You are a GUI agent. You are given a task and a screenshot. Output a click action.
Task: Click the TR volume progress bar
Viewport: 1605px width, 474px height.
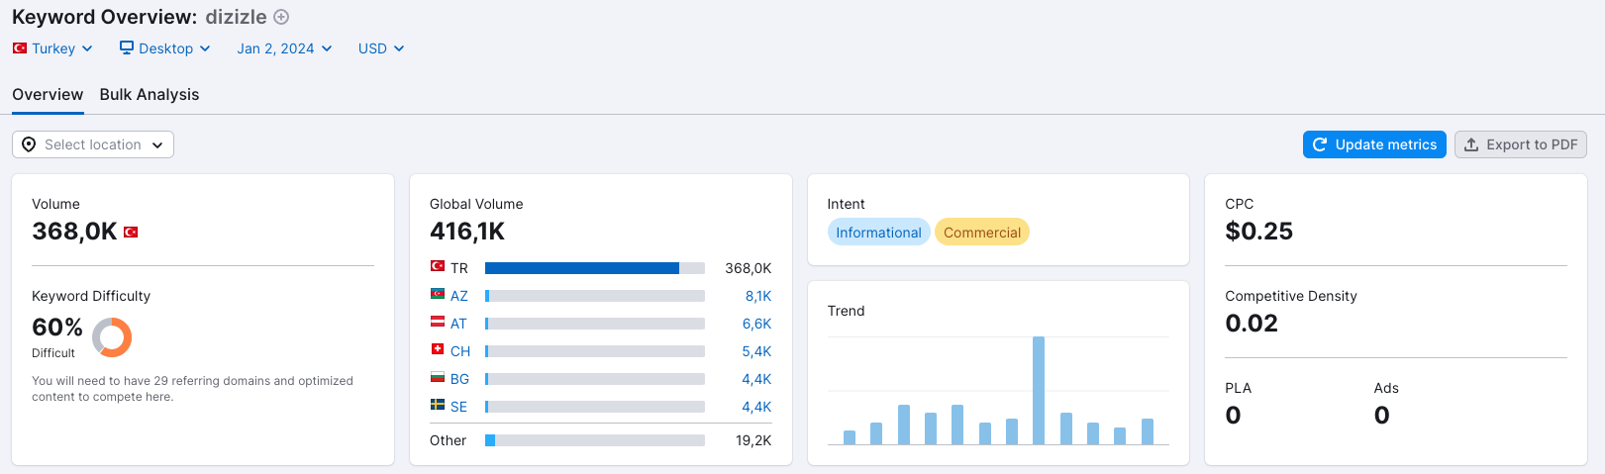click(595, 268)
